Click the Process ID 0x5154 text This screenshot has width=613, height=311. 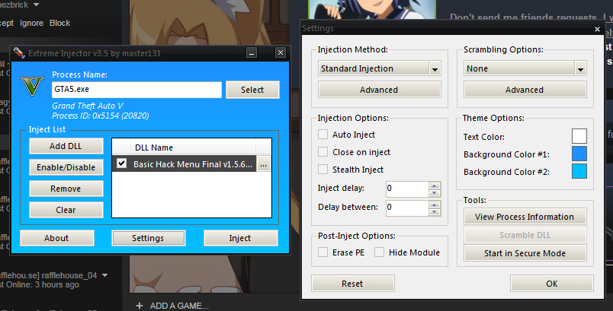101,116
